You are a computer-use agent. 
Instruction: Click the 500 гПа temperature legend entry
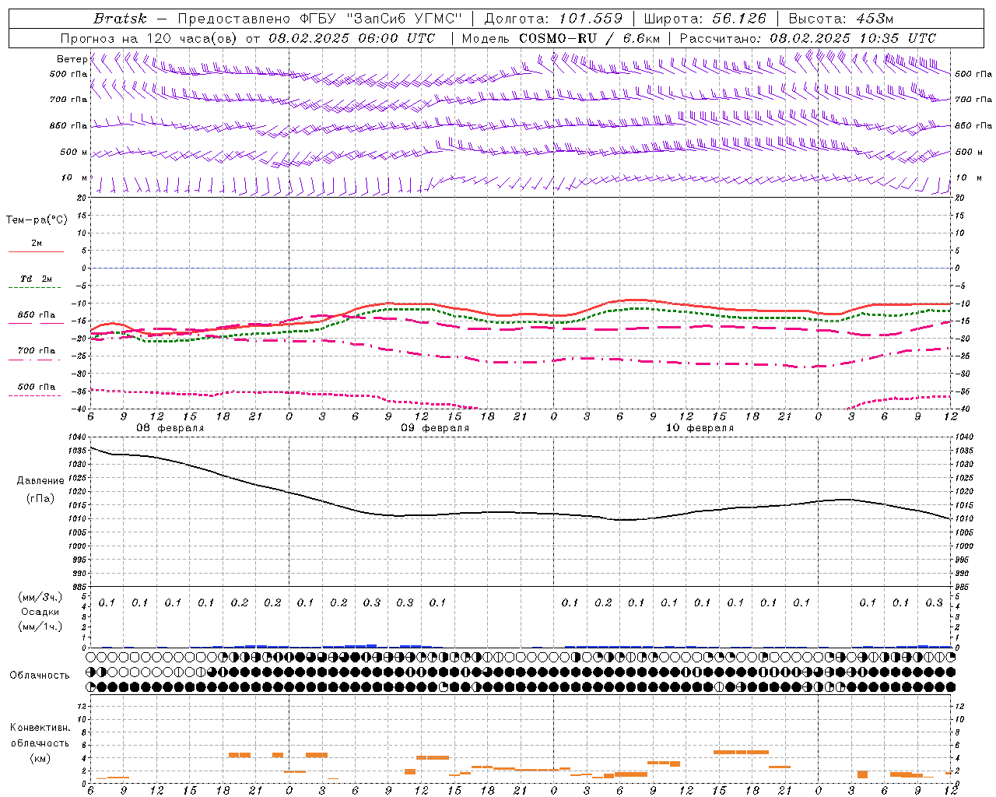click(x=37, y=387)
